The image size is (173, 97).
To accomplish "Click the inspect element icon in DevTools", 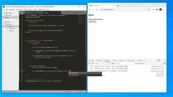I will tap(89, 60).
